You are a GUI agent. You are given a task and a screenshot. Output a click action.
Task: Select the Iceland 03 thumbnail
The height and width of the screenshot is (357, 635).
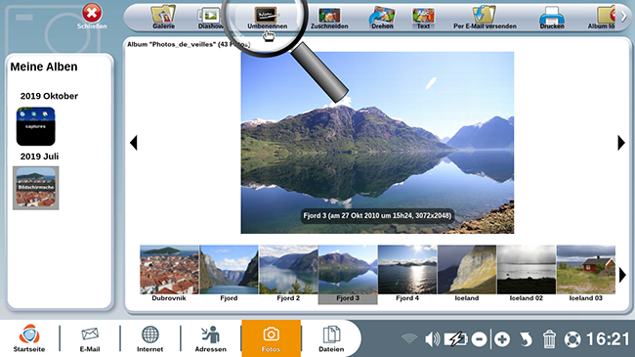[x=586, y=274]
